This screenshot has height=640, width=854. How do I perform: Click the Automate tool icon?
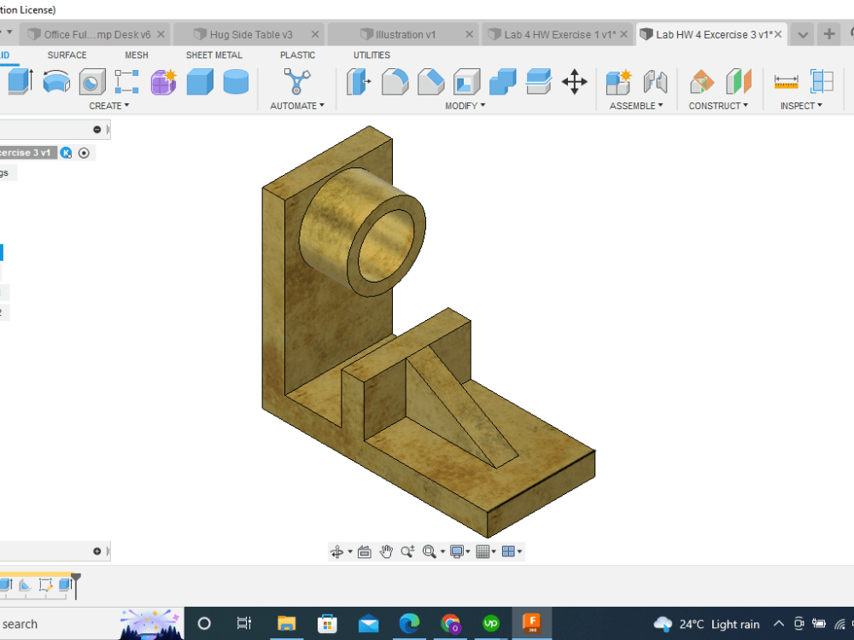[297, 82]
